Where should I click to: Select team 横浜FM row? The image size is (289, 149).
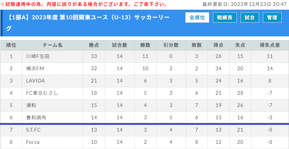(35, 68)
